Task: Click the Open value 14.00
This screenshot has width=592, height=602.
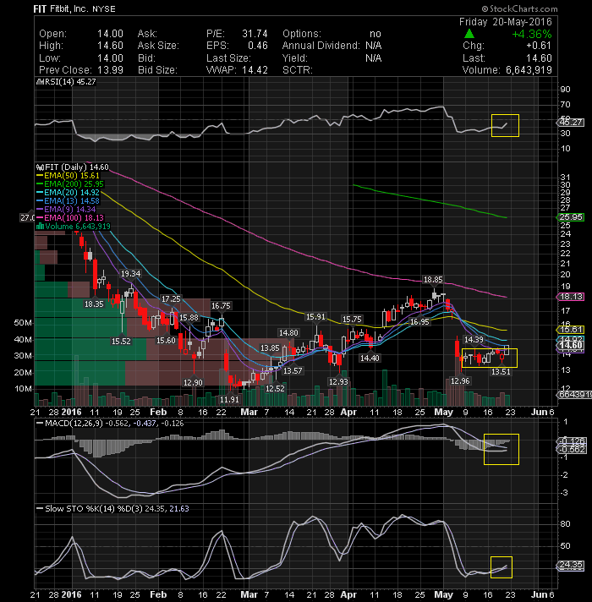Action: tap(110, 34)
